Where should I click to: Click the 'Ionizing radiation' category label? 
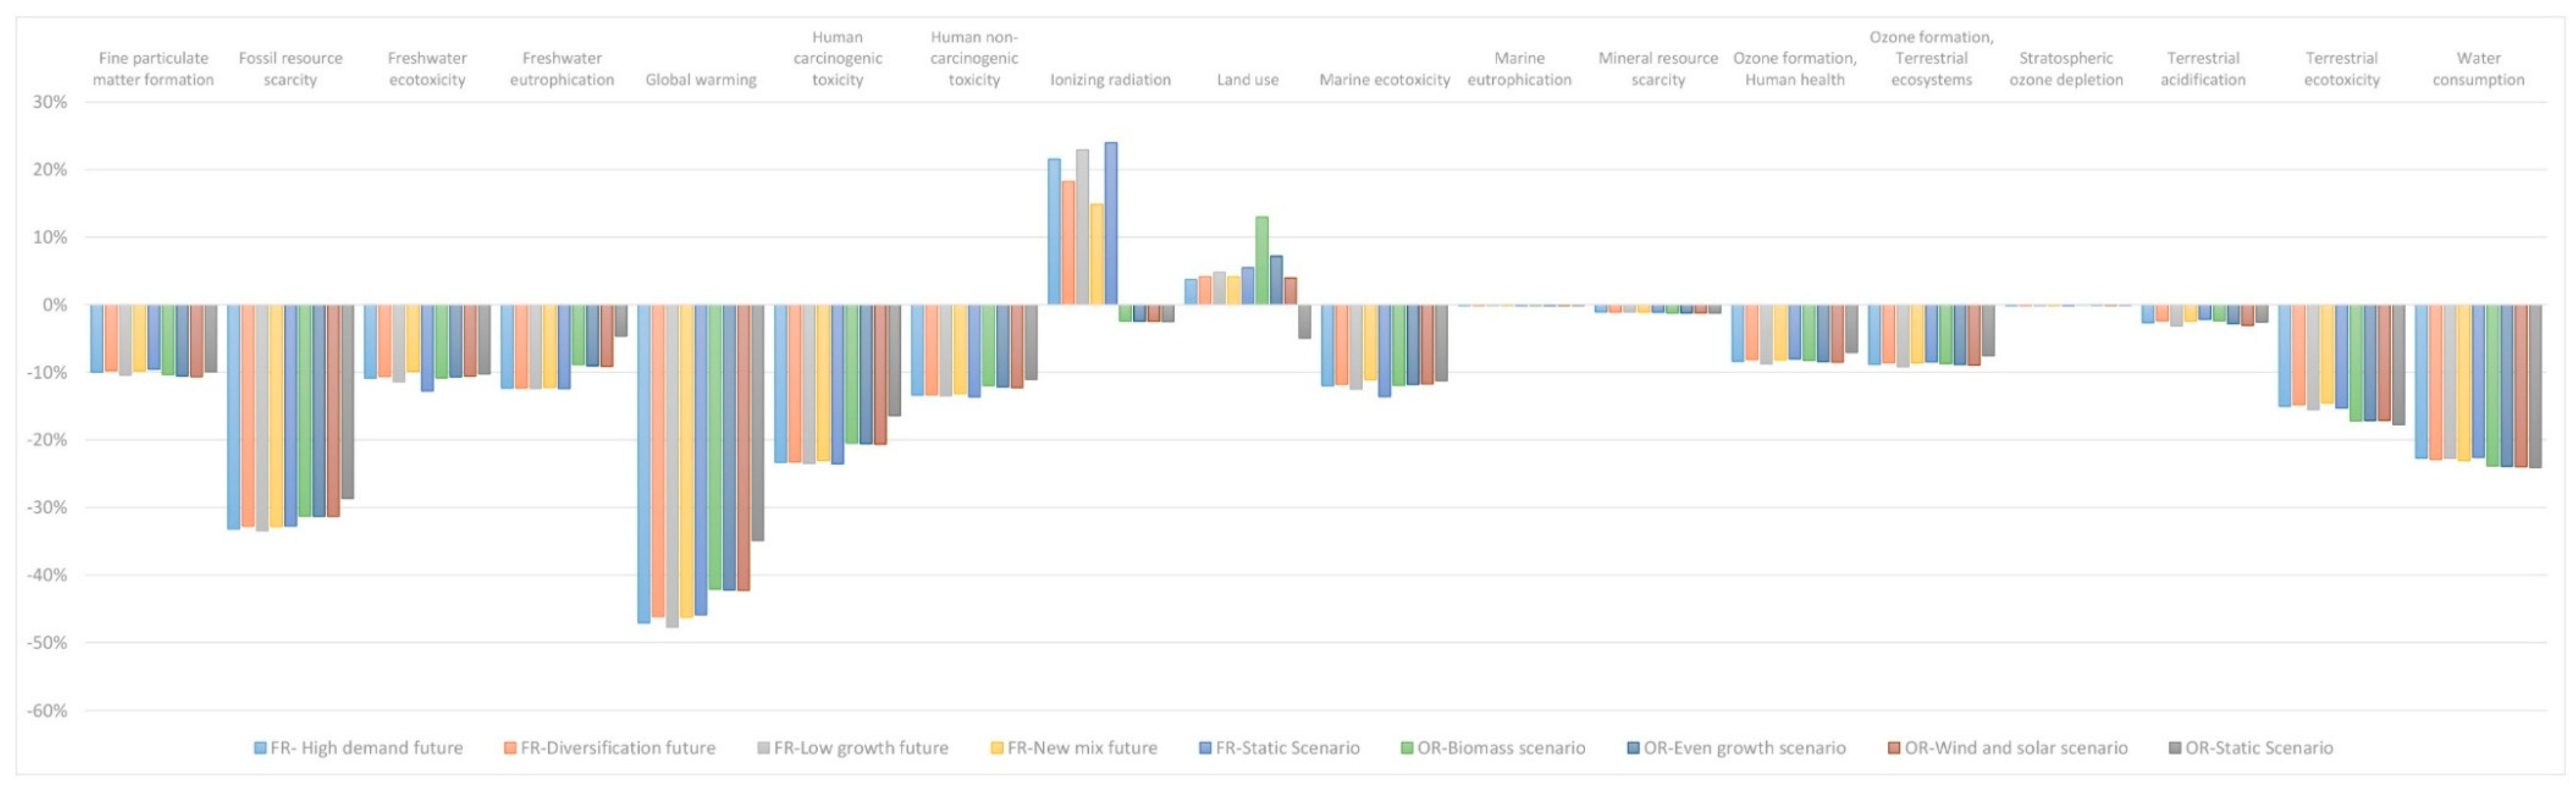click(1110, 80)
